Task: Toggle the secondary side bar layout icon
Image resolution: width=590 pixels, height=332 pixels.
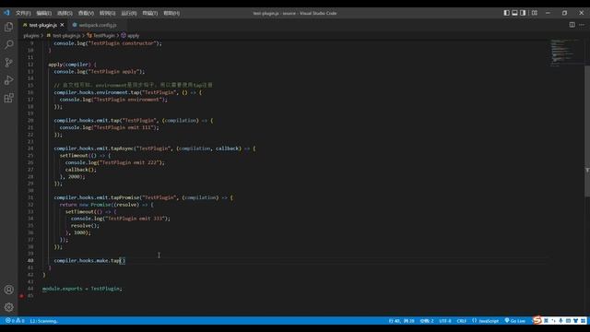Action: tap(523, 13)
